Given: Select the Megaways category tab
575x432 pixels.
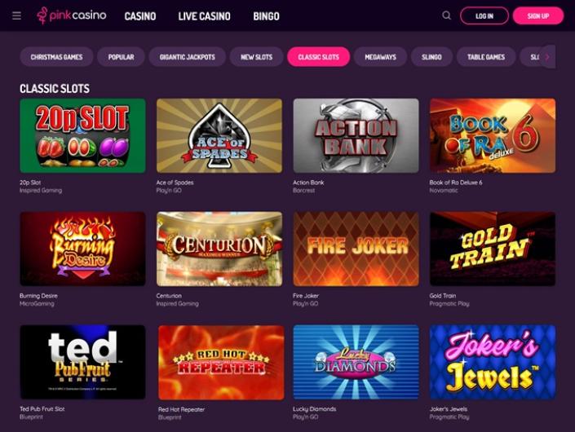Looking at the screenshot, I should pos(380,57).
